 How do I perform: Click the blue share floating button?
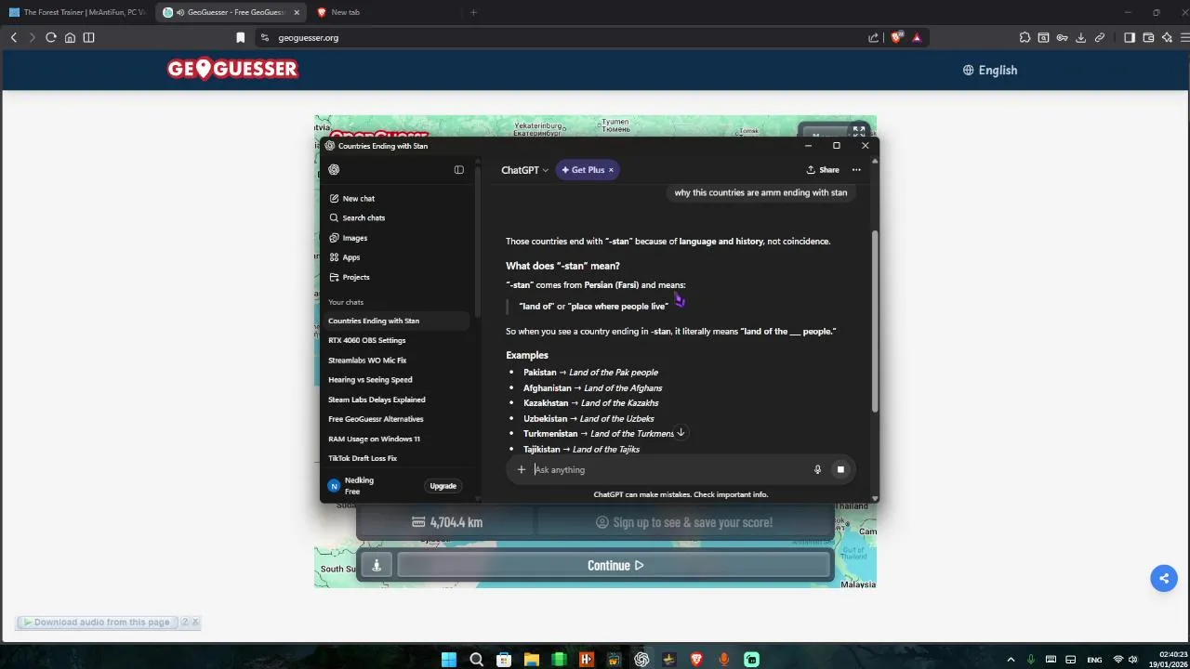[1164, 578]
